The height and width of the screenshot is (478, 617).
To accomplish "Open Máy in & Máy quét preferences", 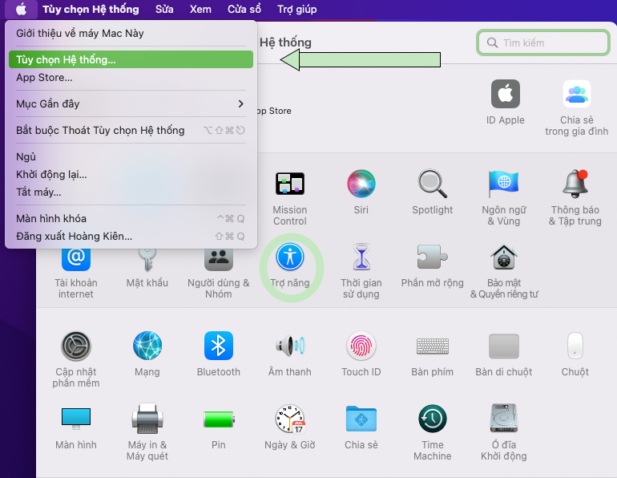I will point(147,432).
